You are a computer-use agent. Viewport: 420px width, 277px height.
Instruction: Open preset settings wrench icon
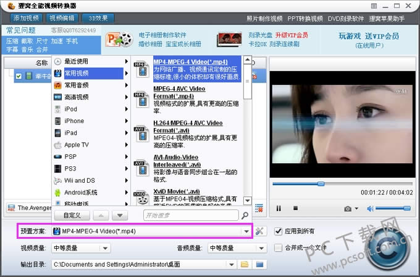[x=259, y=231]
